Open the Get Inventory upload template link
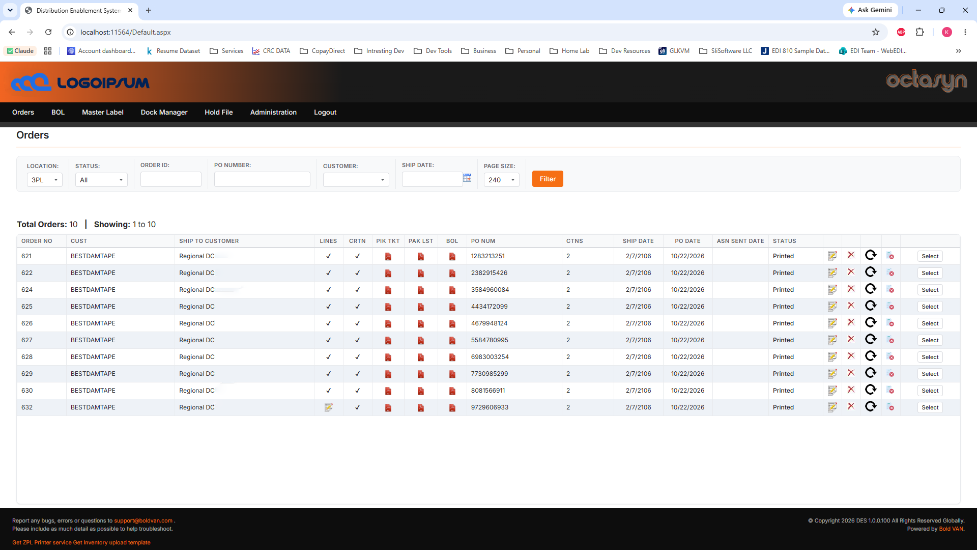 [112, 542]
